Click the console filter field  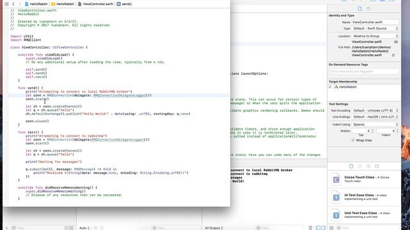pyautogui.click(x=279, y=228)
